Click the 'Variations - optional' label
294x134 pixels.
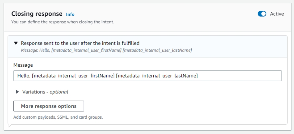click(x=45, y=92)
